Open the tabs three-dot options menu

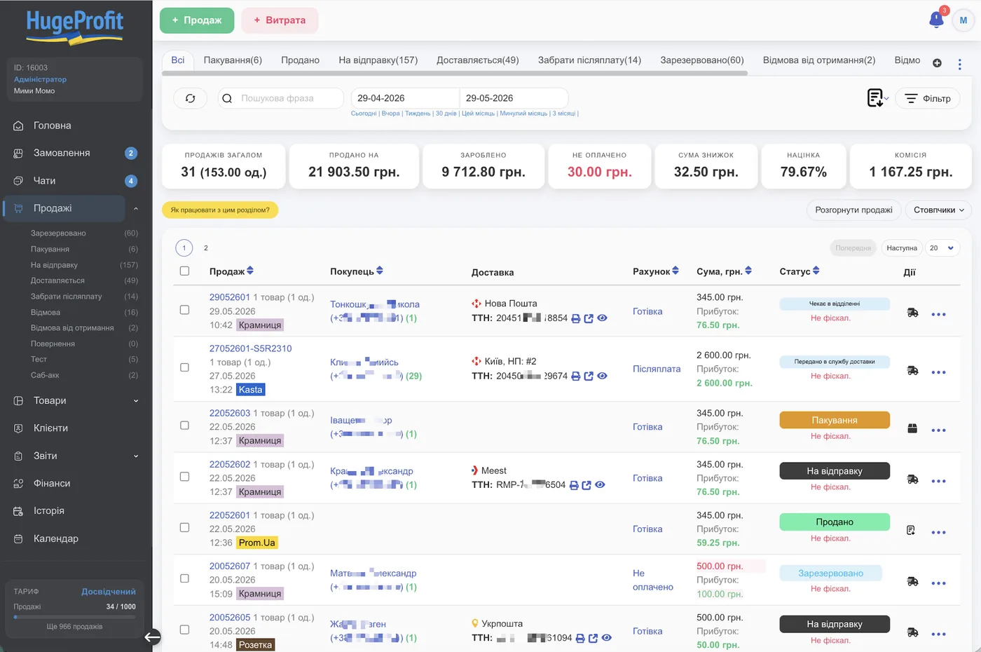pos(959,64)
